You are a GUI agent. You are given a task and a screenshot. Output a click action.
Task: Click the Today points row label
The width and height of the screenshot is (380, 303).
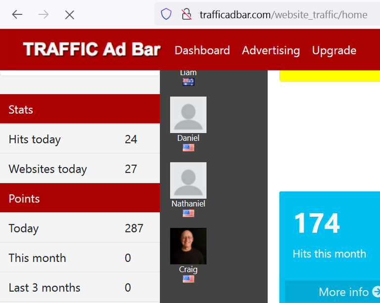click(x=24, y=229)
